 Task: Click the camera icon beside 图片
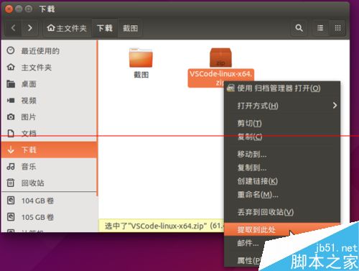(11, 117)
